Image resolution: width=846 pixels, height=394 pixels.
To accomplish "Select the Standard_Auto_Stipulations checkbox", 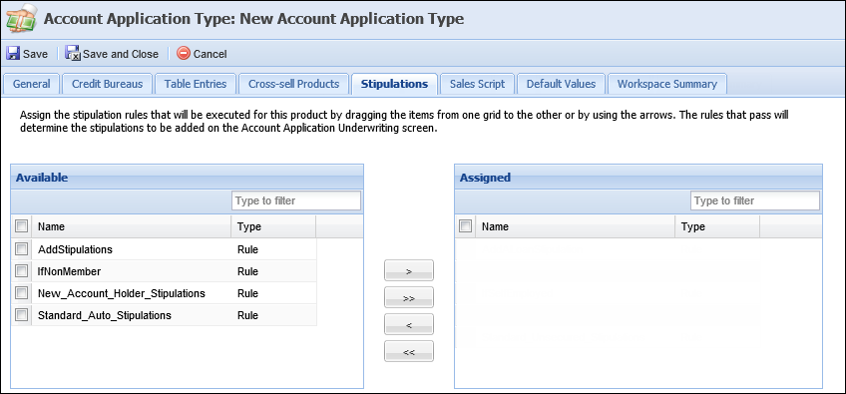I will tap(22, 314).
